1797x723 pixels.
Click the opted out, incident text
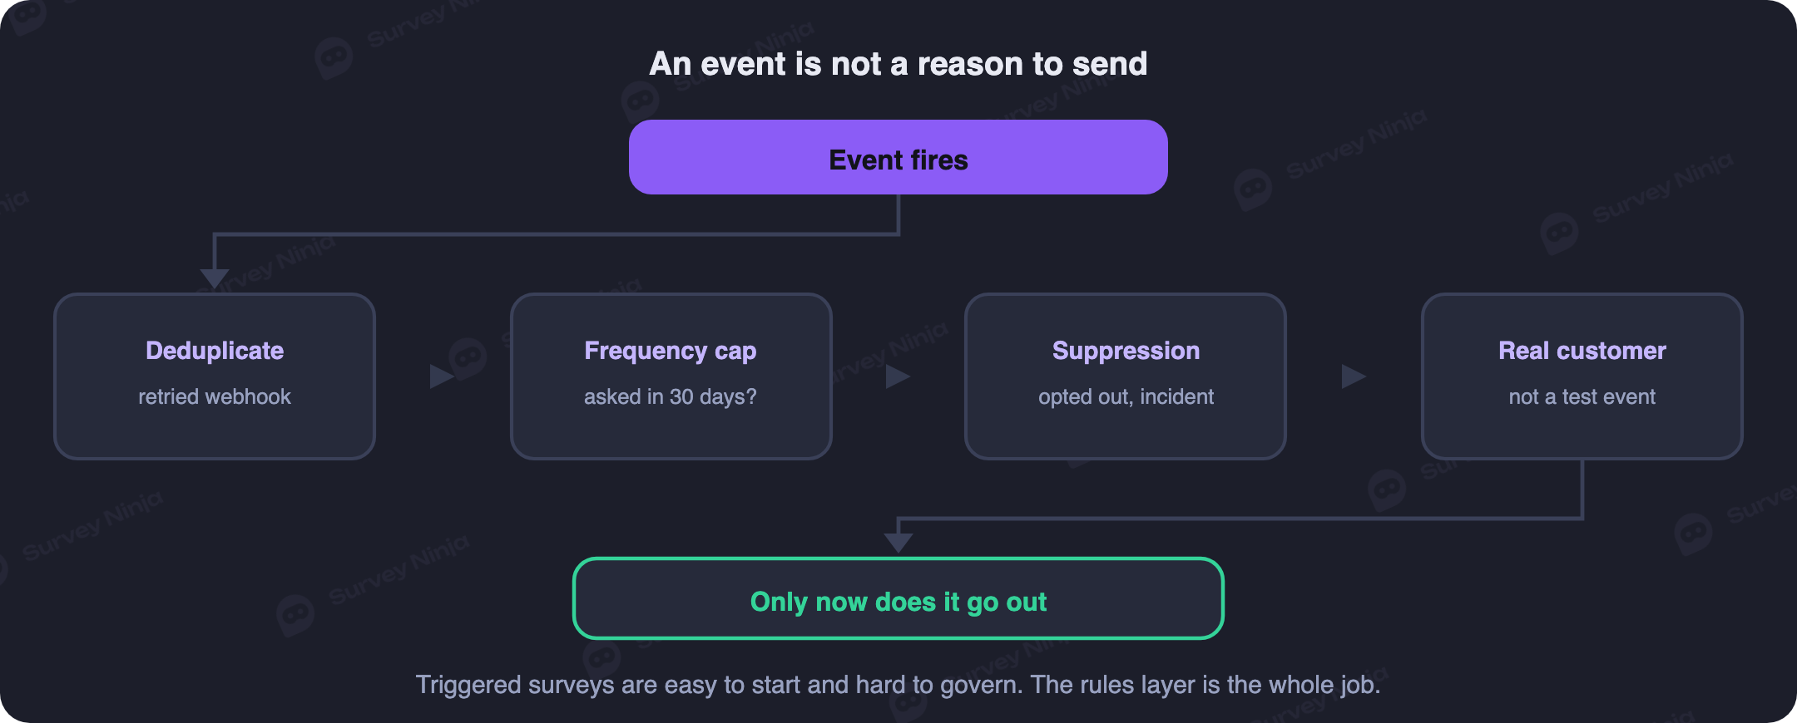click(1126, 396)
